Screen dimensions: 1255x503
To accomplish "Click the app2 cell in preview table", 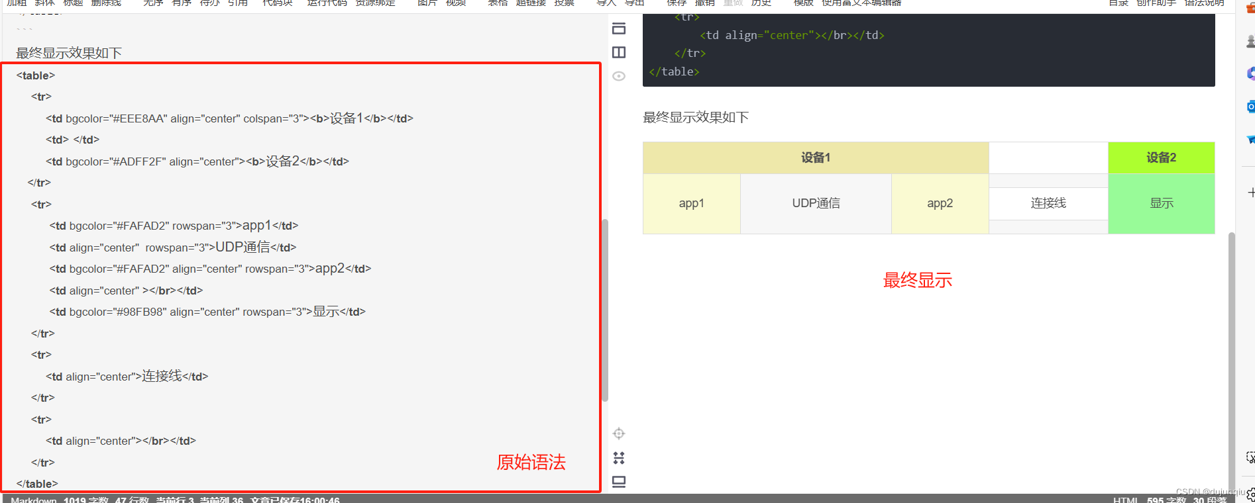I will pyautogui.click(x=940, y=203).
